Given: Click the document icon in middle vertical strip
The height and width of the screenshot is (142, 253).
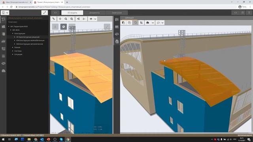Looking at the screenshot, I should (x=117, y=41).
